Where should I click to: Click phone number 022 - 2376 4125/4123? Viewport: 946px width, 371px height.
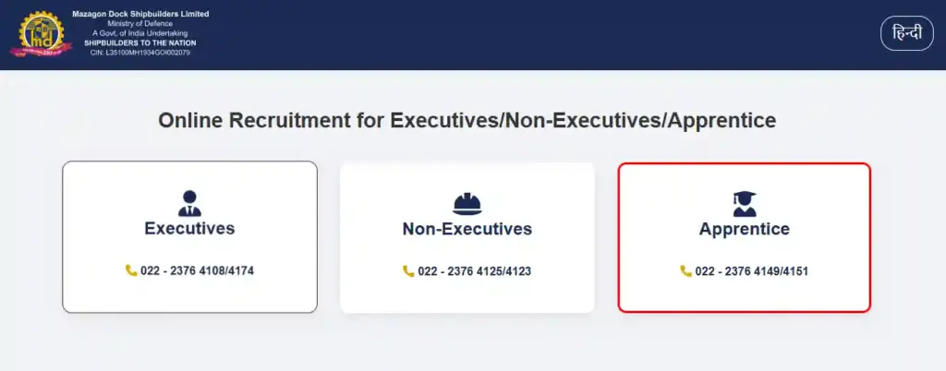(x=474, y=271)
